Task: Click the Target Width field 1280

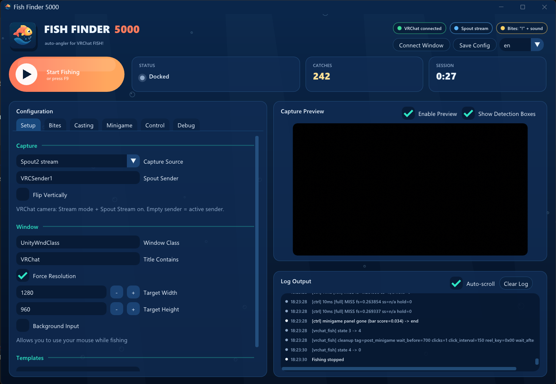Action: coord(61,292)
